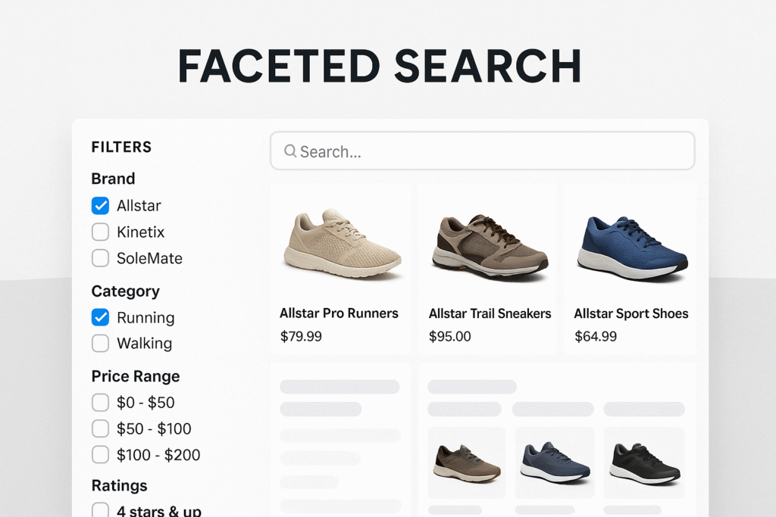Screen dimensions: 776x517
Task: Click the Allstar Trail Sneakers shoe image
Action: coord(489,241)
